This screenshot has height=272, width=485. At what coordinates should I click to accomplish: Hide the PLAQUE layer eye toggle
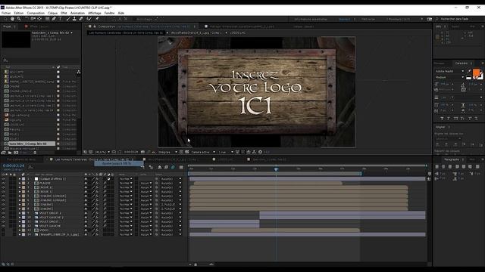click(3, 183)
